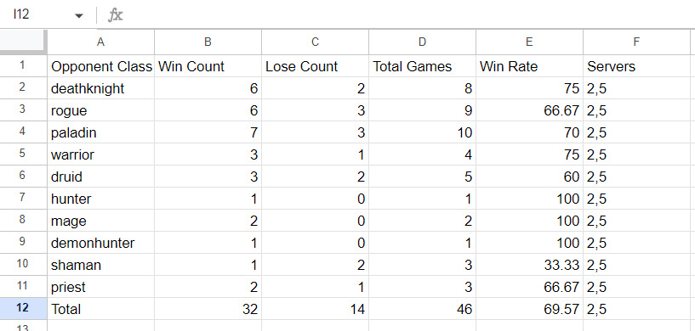Select column D header
This screenshot has height=331, width=695.
[423, 42]
